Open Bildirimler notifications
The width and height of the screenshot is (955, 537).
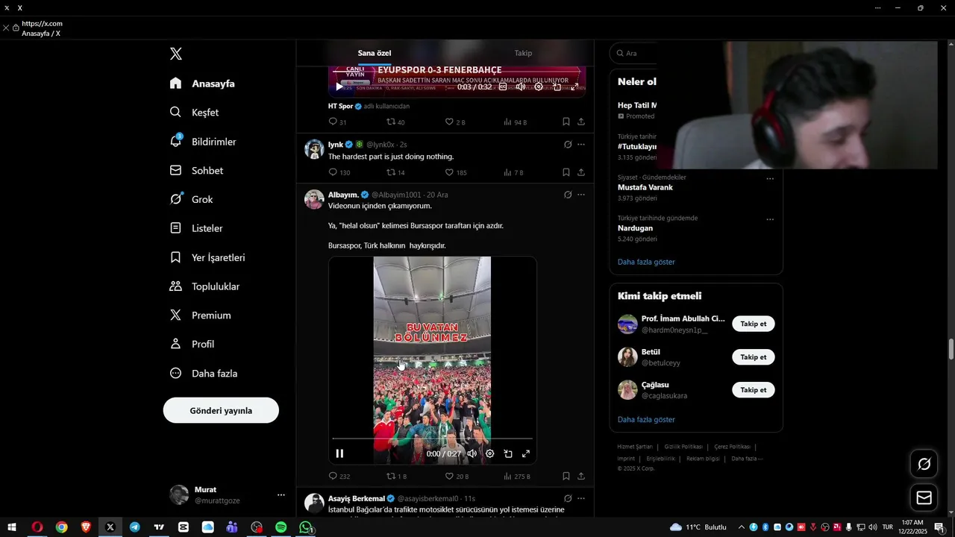pyautogui.click(x=203, y=142)
